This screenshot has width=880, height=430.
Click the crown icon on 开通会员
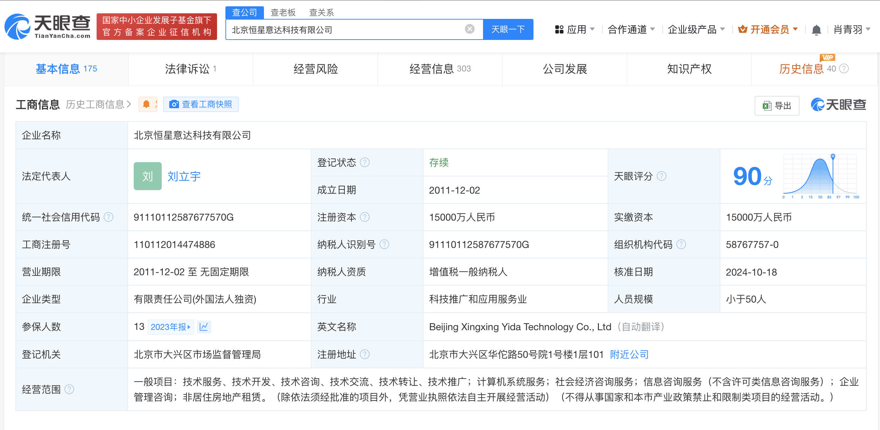pyautogui.click(x=742, y=29)
